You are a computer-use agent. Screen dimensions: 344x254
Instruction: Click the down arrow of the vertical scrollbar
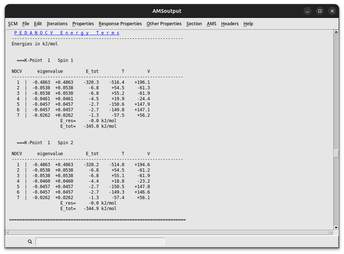click(336, 227)
